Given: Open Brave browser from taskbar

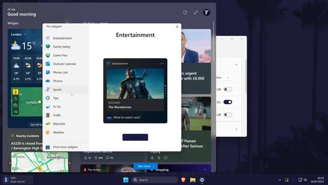Looking at the screenshot, I should click(183, 180).
